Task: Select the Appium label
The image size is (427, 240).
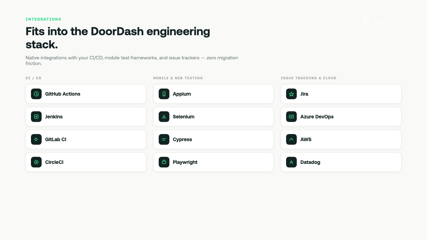Action: (182, 94)
